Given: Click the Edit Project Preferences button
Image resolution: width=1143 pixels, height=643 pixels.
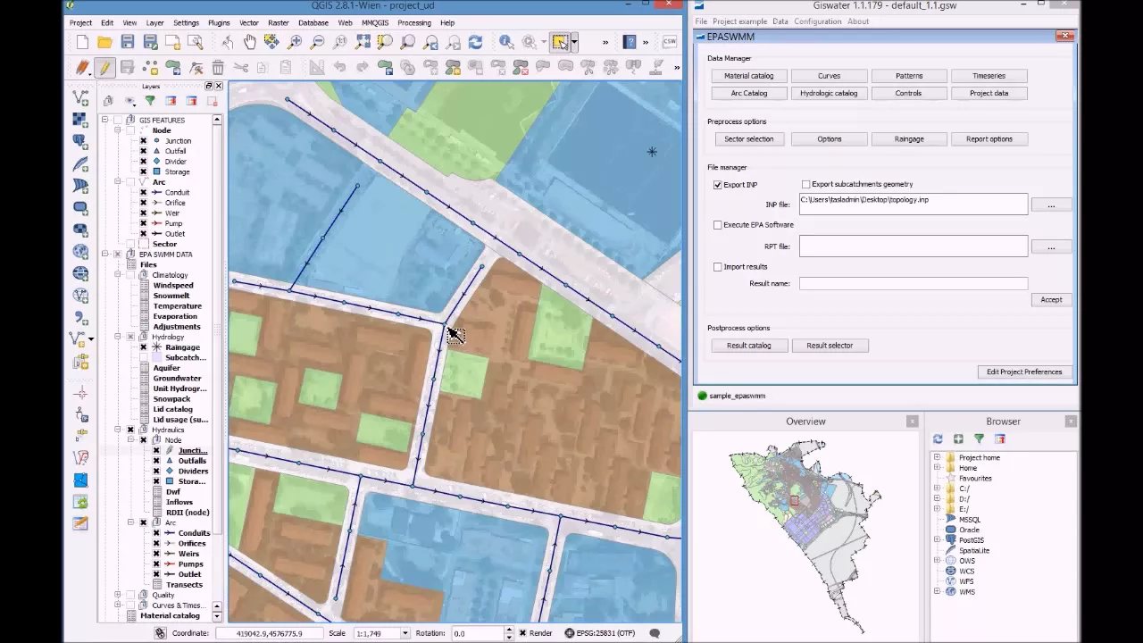Looking at the screenshot, I should [x=1024, y=372].
